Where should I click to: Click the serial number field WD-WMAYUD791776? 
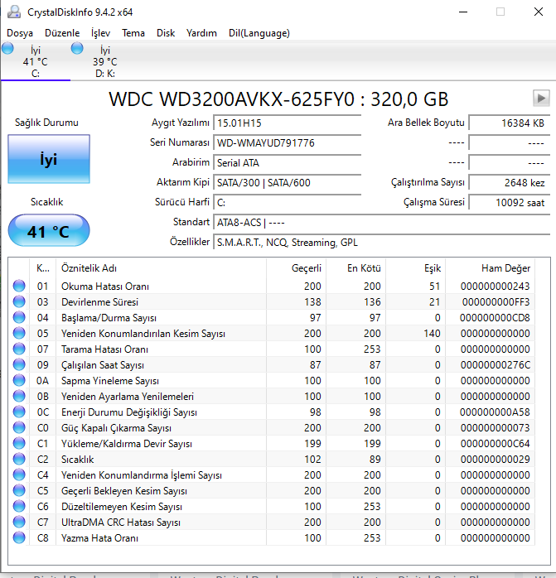pyautogui.click(x=287, y=142)
